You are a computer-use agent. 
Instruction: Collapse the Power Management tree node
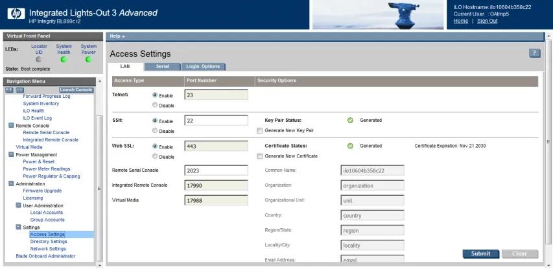pyautogui.click(x=11, y=154)
